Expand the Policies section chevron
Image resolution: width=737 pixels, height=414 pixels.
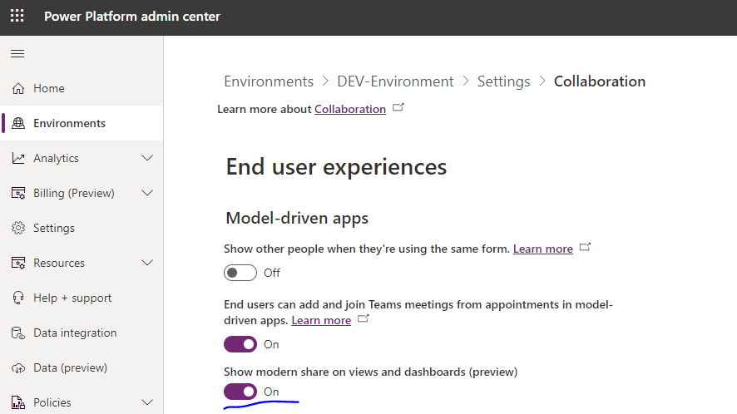point(147,402)
